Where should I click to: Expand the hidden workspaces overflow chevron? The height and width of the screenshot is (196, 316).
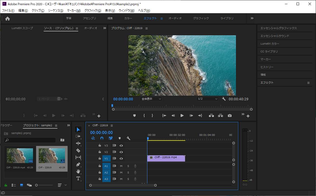(252, 18)
